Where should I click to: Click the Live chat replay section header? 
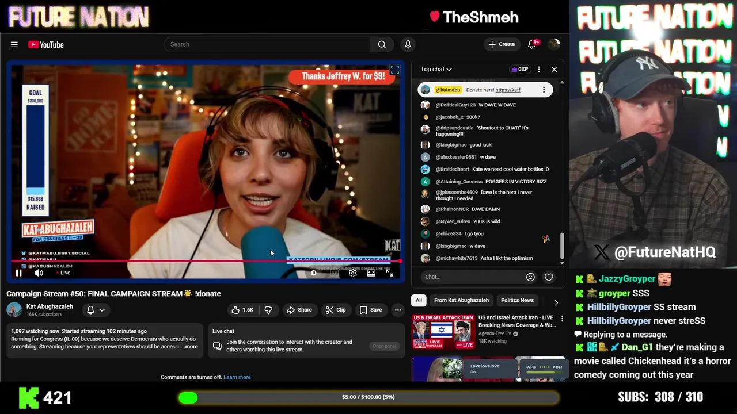click(x=223, y=331)
